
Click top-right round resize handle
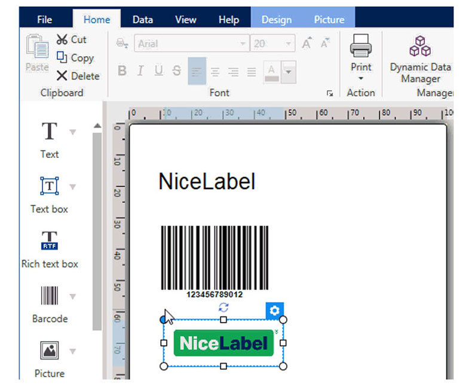pyautogui.click(x=283, y=320)
